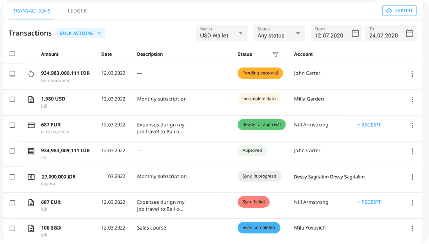Expand the Bulk Actions dropdown

pos(80,33)
